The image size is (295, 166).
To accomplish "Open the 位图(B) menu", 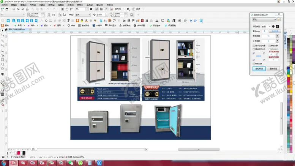I will (x=61, y=5).
